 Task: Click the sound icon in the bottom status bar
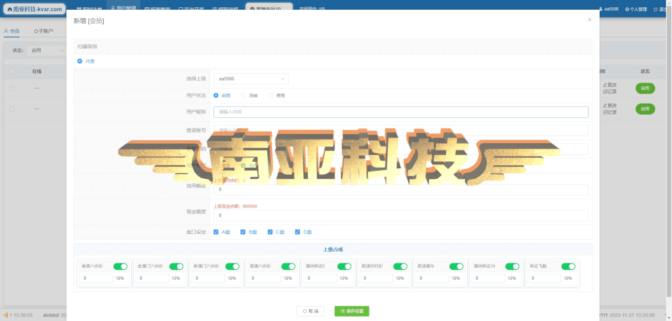pos(5,315)
